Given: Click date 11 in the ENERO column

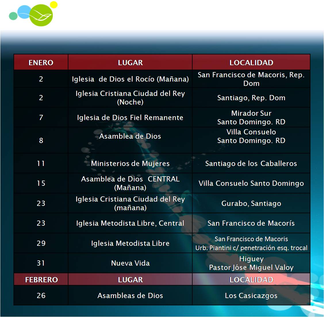Looking at the screenshot, I should pyautogui.click(x=41, y=164).
